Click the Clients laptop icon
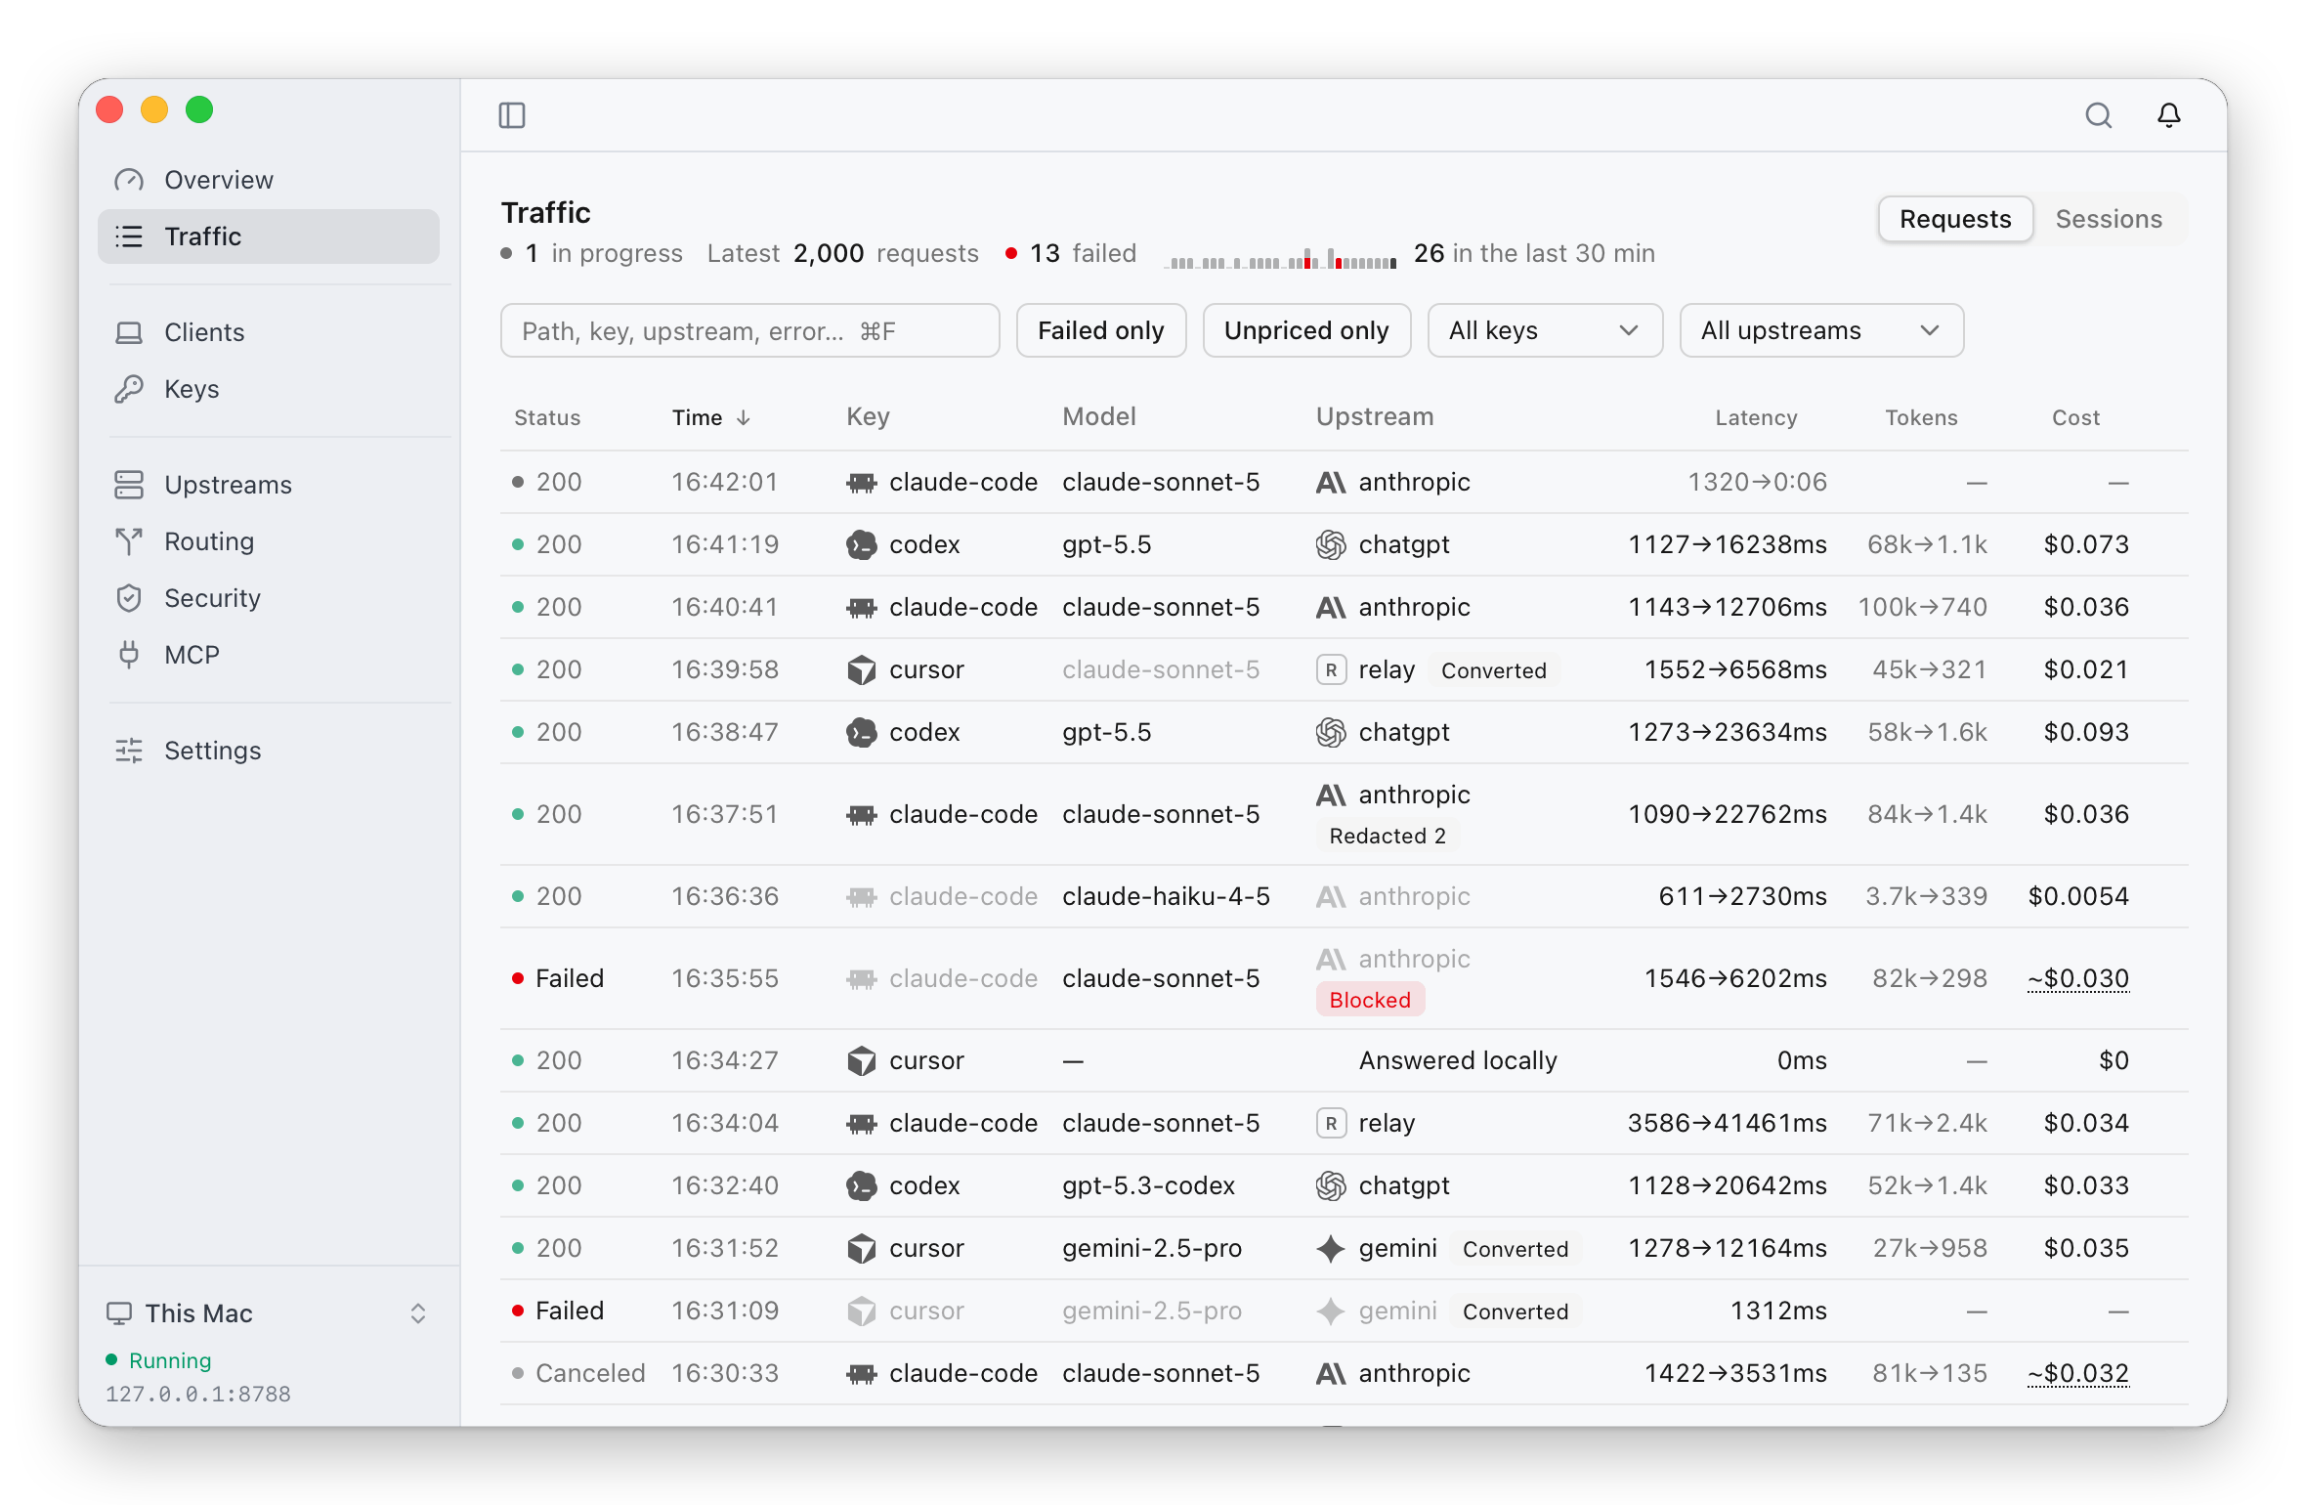 pos(129,332)
